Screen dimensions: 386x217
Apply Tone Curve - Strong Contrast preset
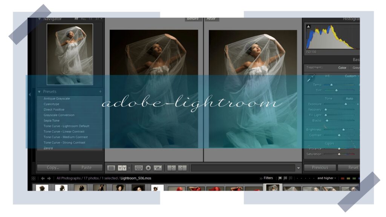point(64,142)
